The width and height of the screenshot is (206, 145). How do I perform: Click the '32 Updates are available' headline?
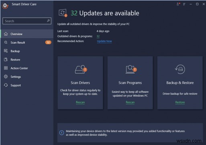(x=105, y=13)
